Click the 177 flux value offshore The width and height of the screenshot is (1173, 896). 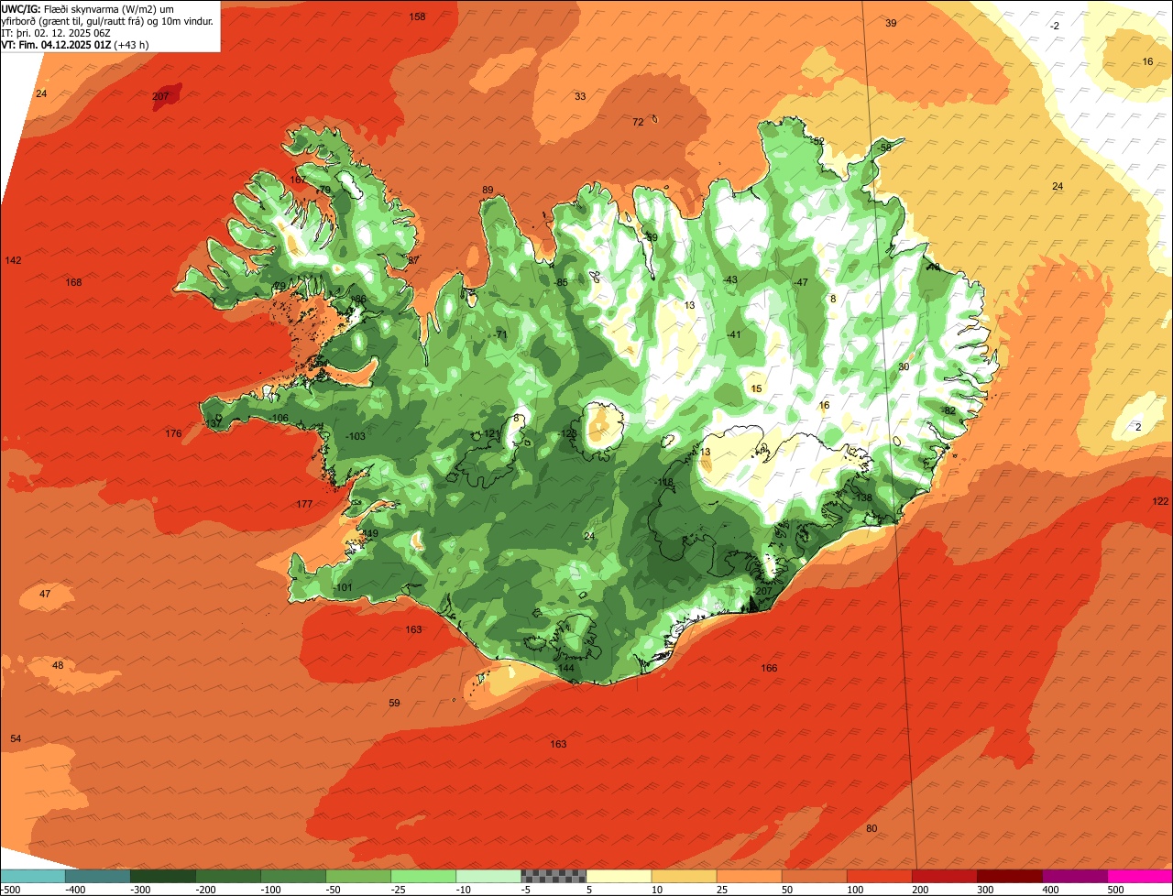(x=304, y=504)
